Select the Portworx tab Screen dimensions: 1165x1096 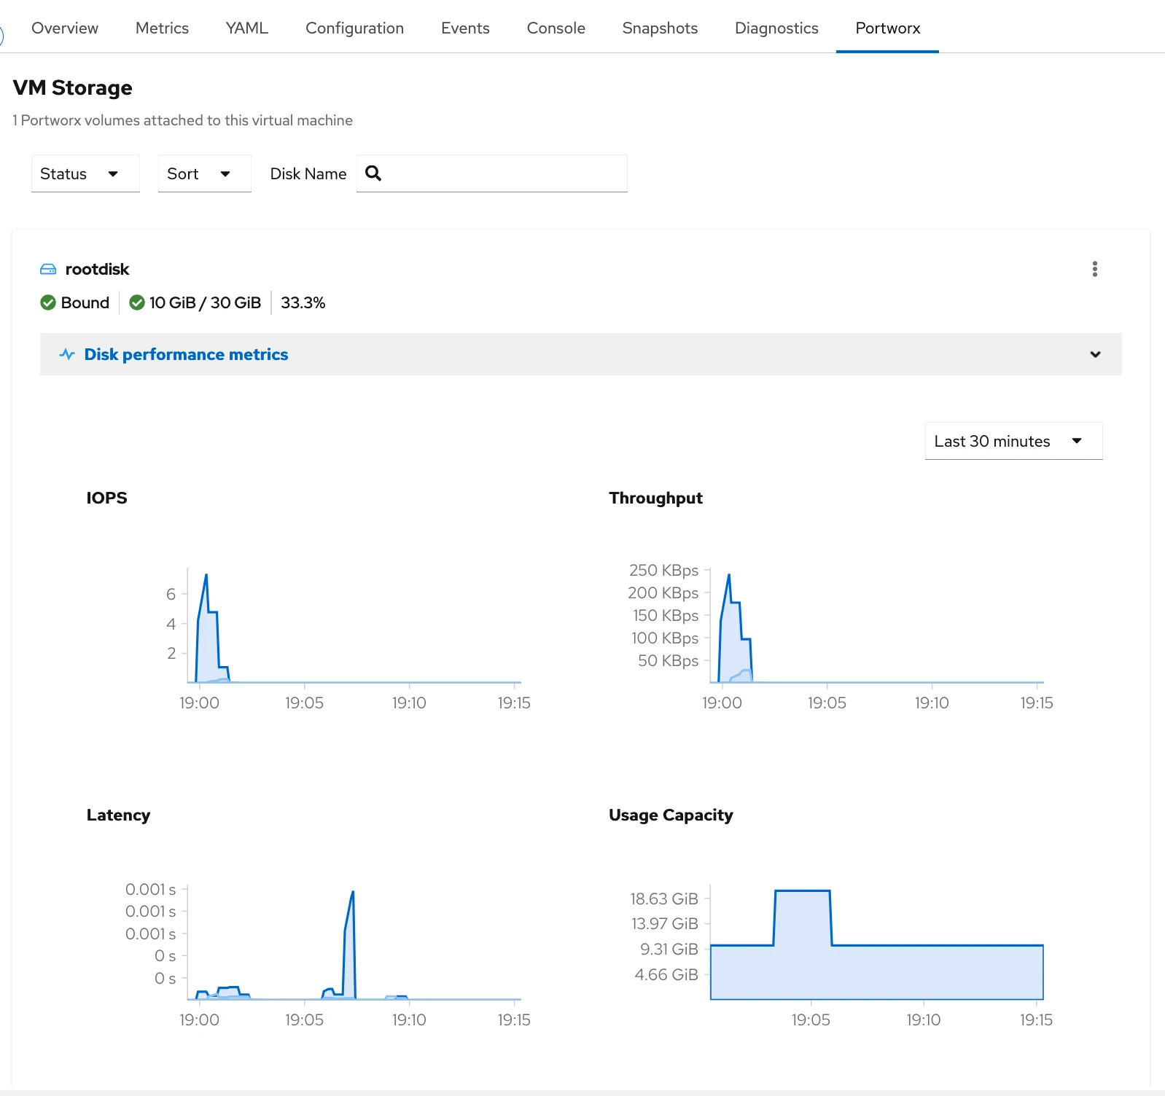(887, 28)
